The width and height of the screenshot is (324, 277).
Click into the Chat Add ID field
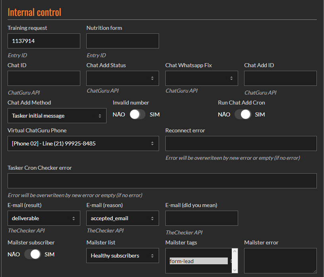point(280,78)
